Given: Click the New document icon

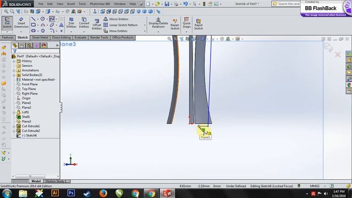Looking at the screenshot, I should tap(148, 4).
